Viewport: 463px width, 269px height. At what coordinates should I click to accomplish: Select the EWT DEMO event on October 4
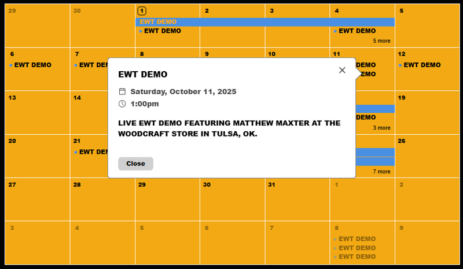click(x=357, y=31)
